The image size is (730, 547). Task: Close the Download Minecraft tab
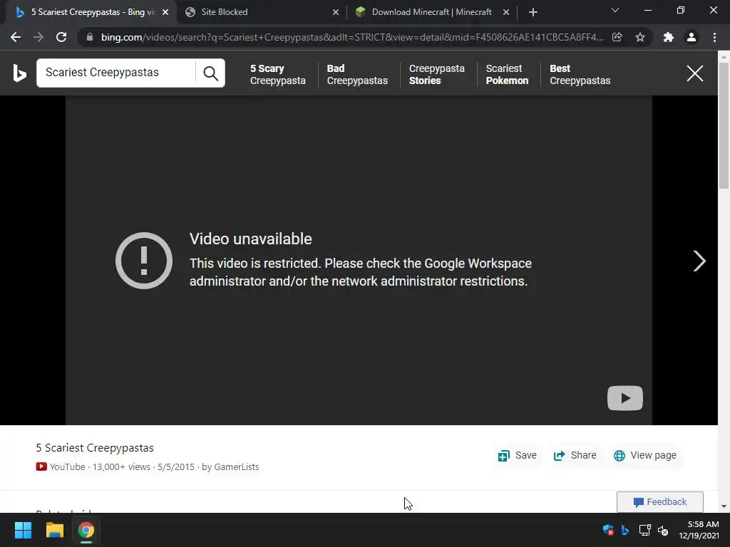(506, 12)
